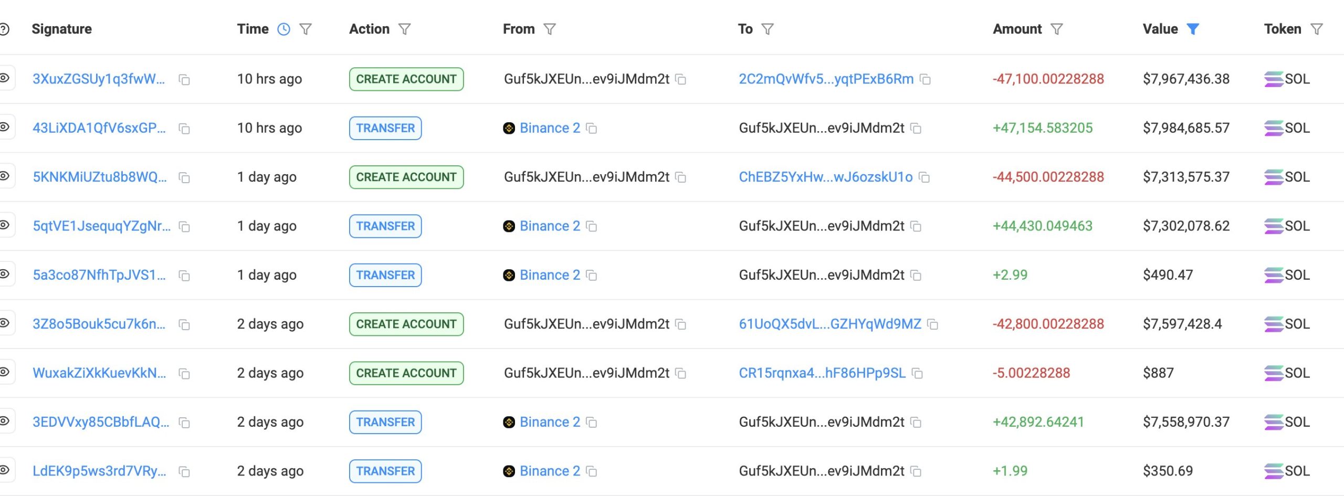This screenshot has width=1344, height=496.
Task: Open the Binance 2 sender link in the 43LiXDA1QfV6sxGP row
Action: pos(550,128)
